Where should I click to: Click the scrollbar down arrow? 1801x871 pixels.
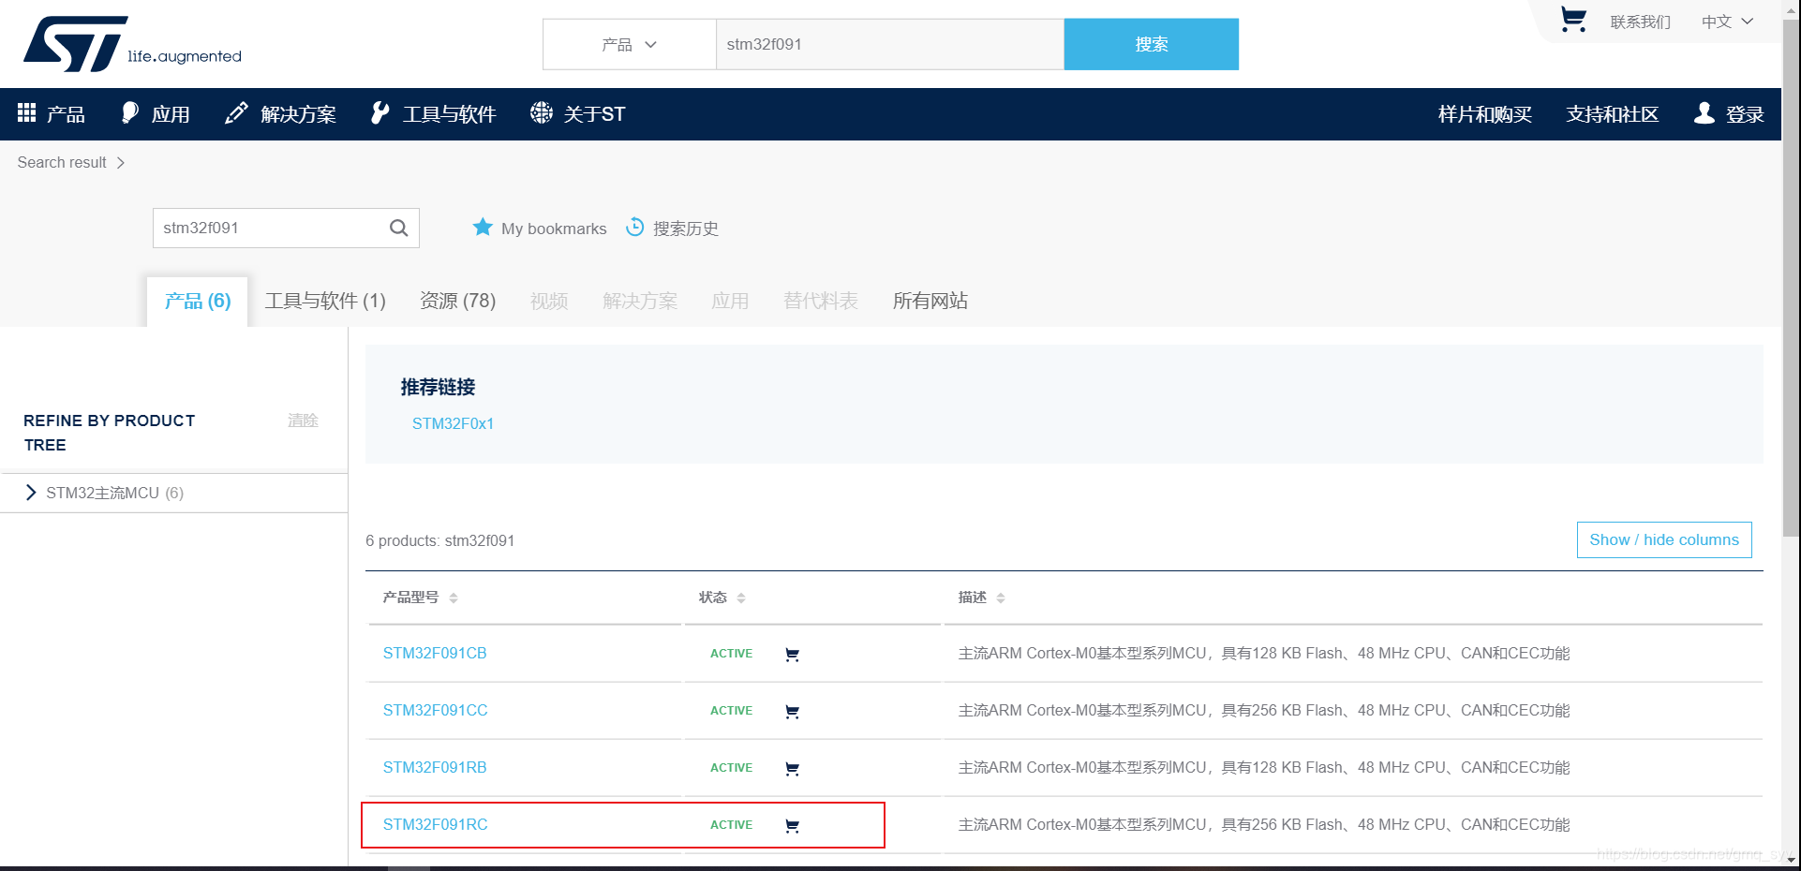click(1791, 859)
